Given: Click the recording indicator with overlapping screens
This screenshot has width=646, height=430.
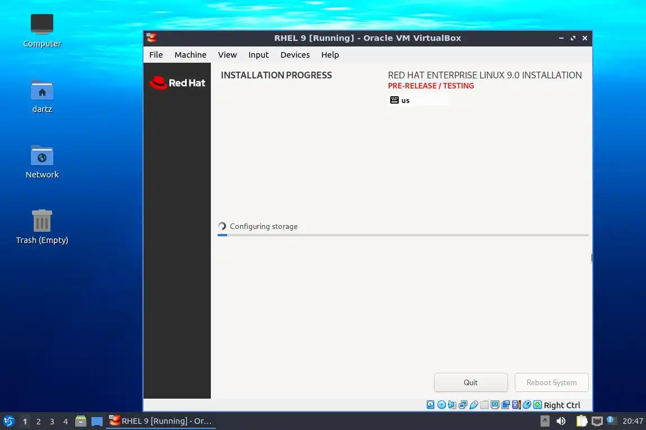Looking at the screenshot, I should [x=505, y=405].
